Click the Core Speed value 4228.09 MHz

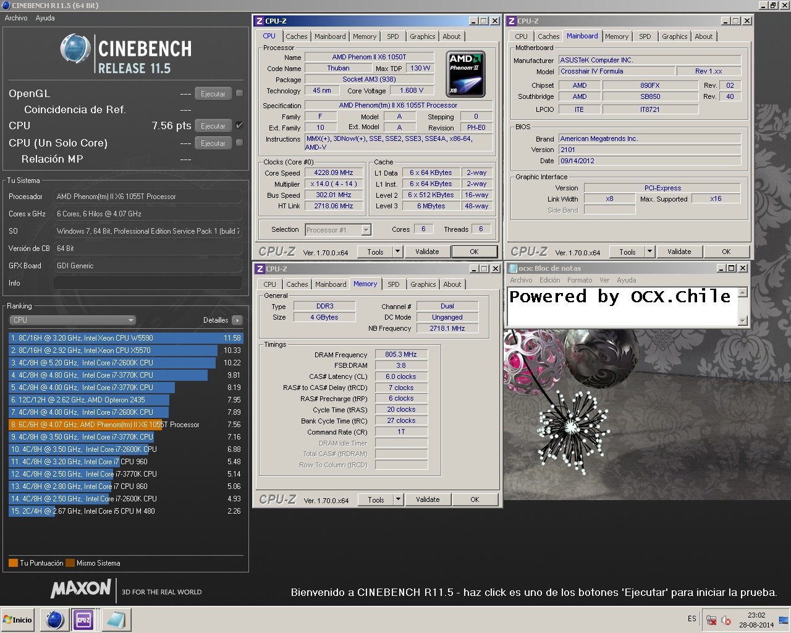pyautogui.click(x=334, y=173)
